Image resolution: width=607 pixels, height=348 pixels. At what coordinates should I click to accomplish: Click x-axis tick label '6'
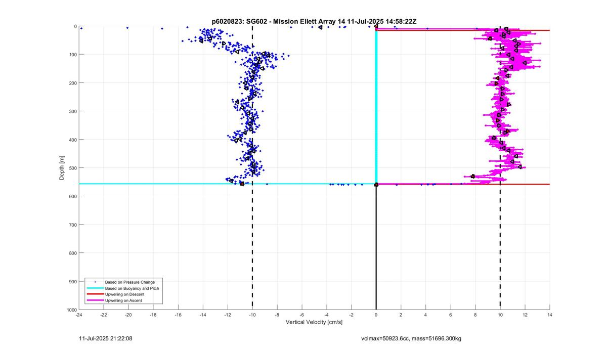451,315
